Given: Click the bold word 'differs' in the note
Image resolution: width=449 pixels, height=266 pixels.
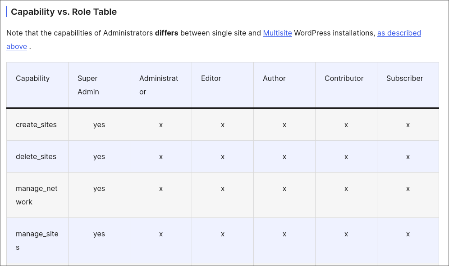Looking at the screenshot, I should pyautogui.click(x=166, y=33).
